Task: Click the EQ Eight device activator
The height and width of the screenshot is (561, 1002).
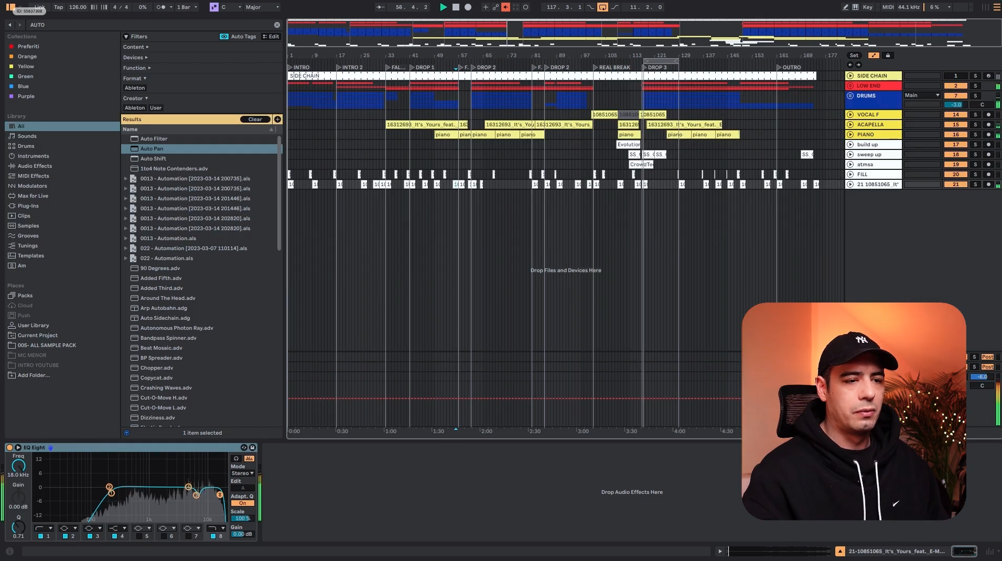Action: click(9, 447)
